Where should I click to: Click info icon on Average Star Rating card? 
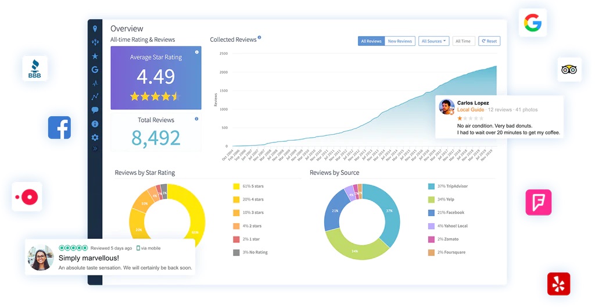[x=196, y=52]
